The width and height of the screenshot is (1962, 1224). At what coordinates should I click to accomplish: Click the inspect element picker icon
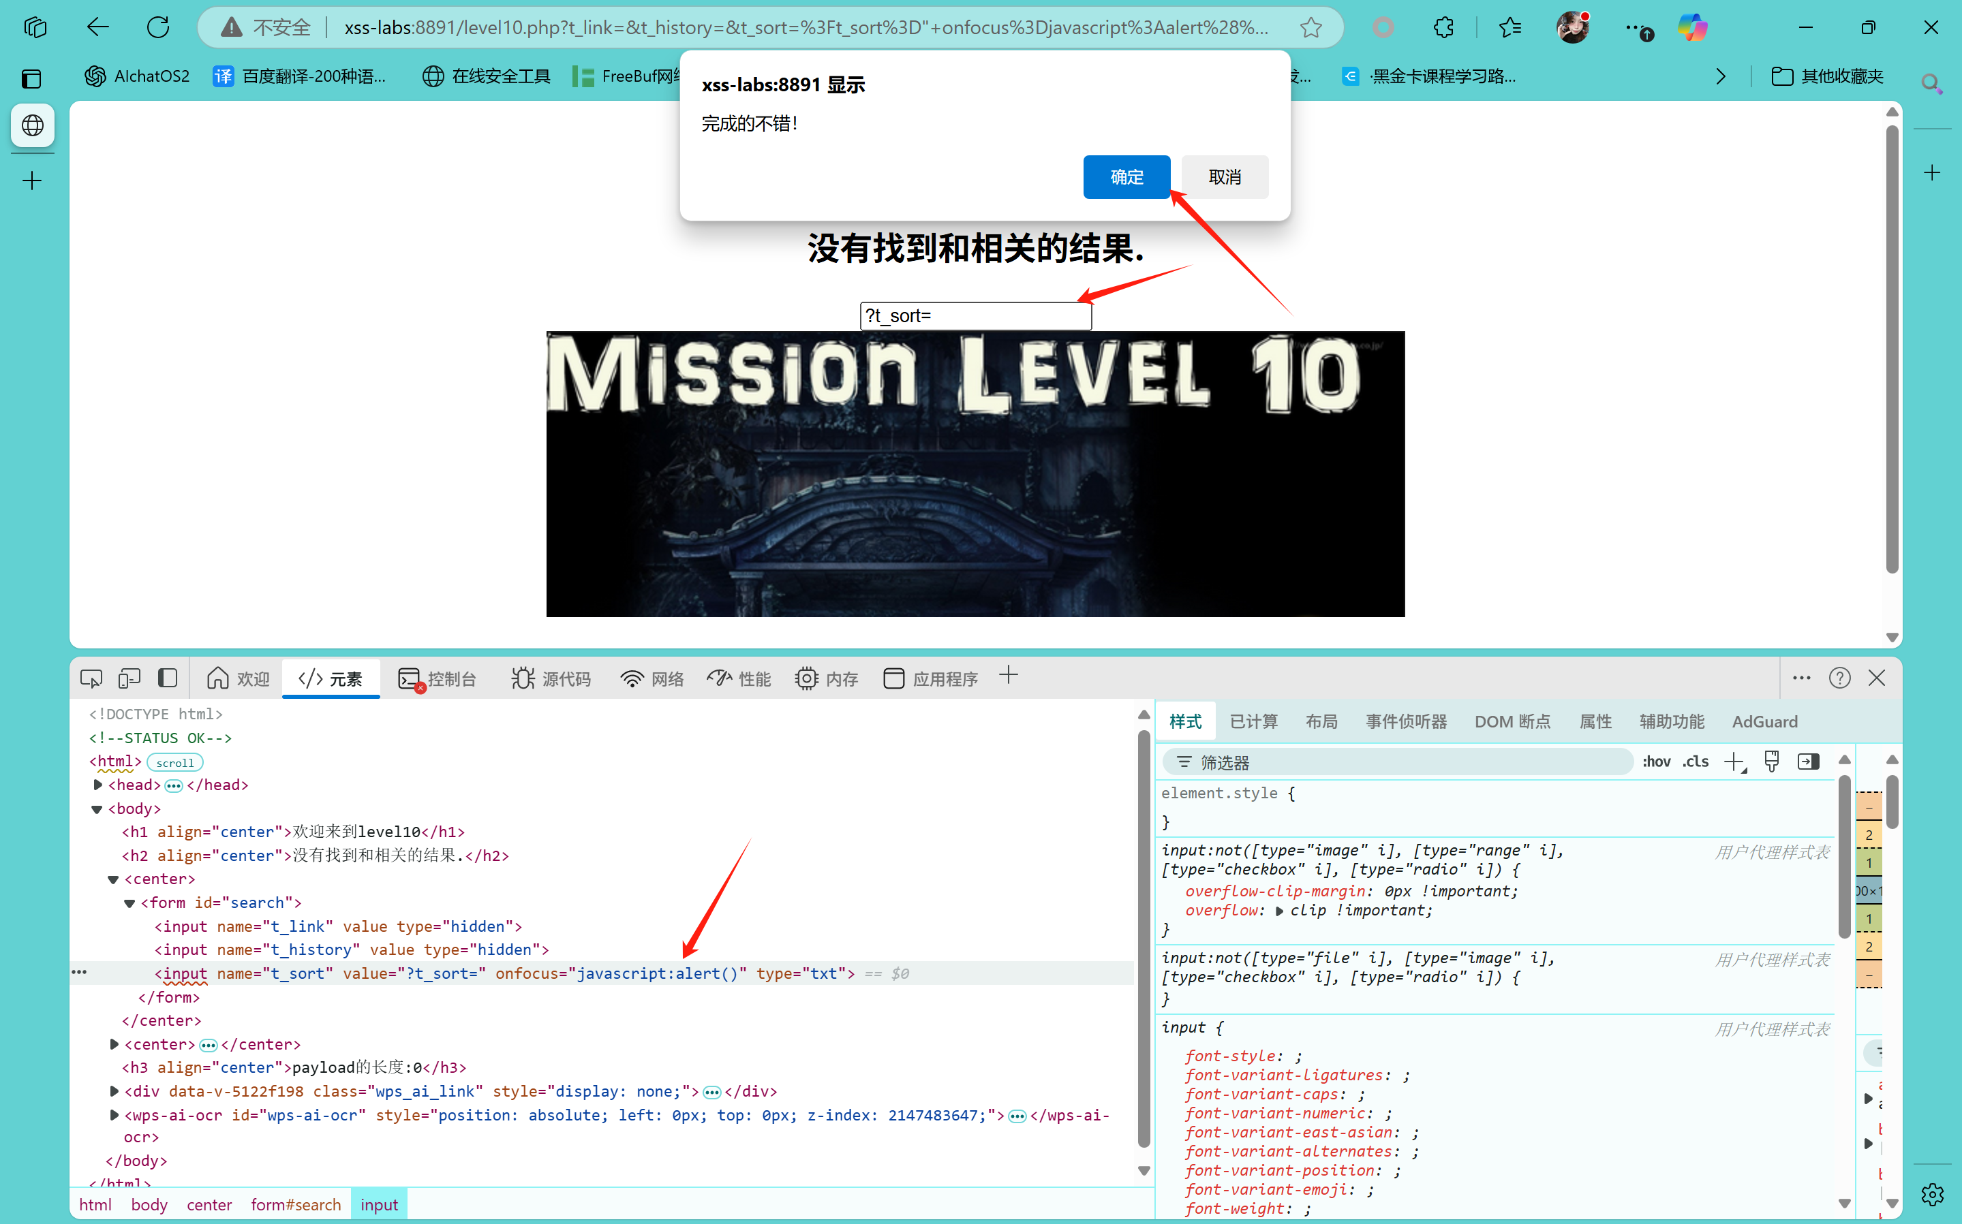point(91,678)
